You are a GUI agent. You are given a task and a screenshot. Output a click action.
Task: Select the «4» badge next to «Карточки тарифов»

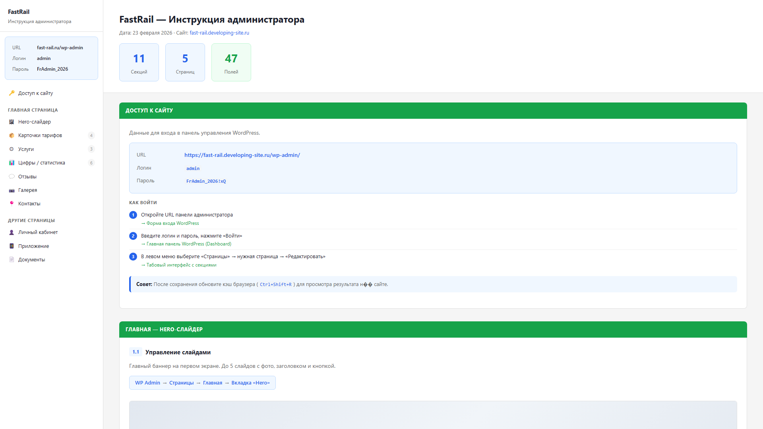coord(91,135)
